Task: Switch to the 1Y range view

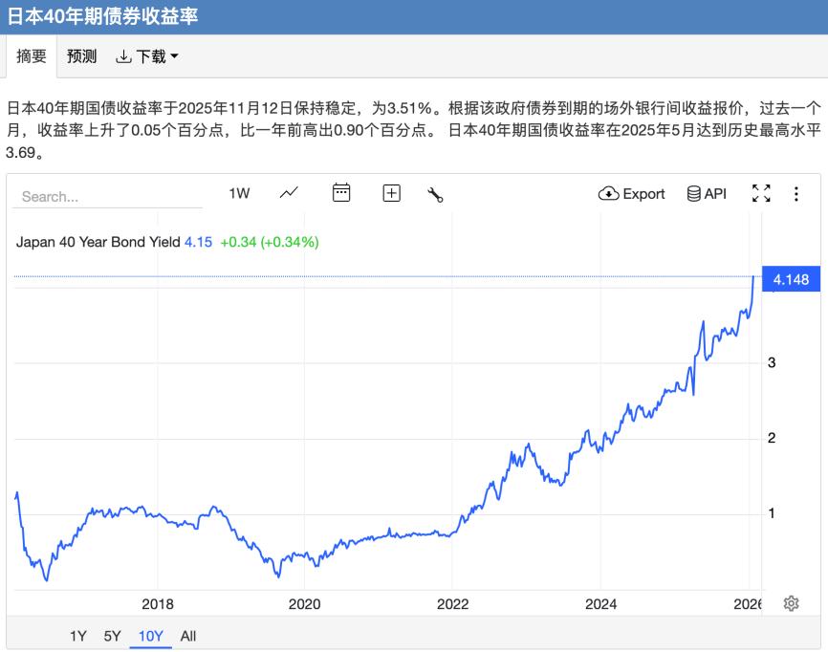Action: coord(76,636)
